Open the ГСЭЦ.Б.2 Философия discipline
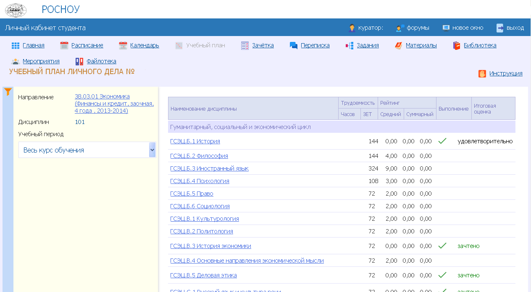The height and width of the screenshot is (292, 531). 199,156
